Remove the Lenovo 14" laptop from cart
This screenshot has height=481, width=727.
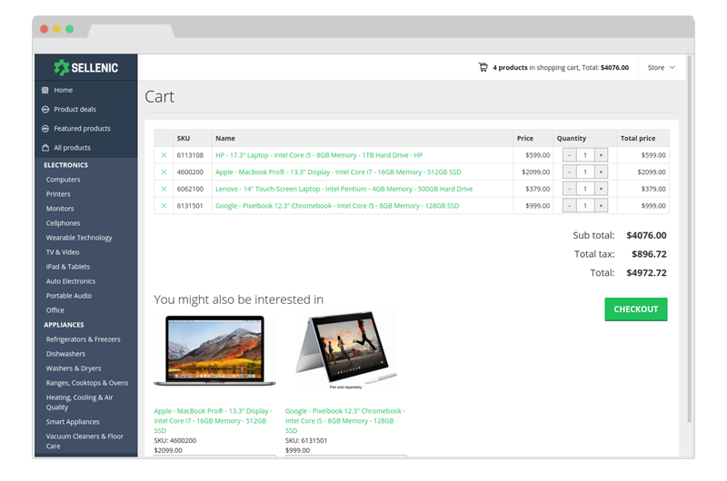click(164, 189)
